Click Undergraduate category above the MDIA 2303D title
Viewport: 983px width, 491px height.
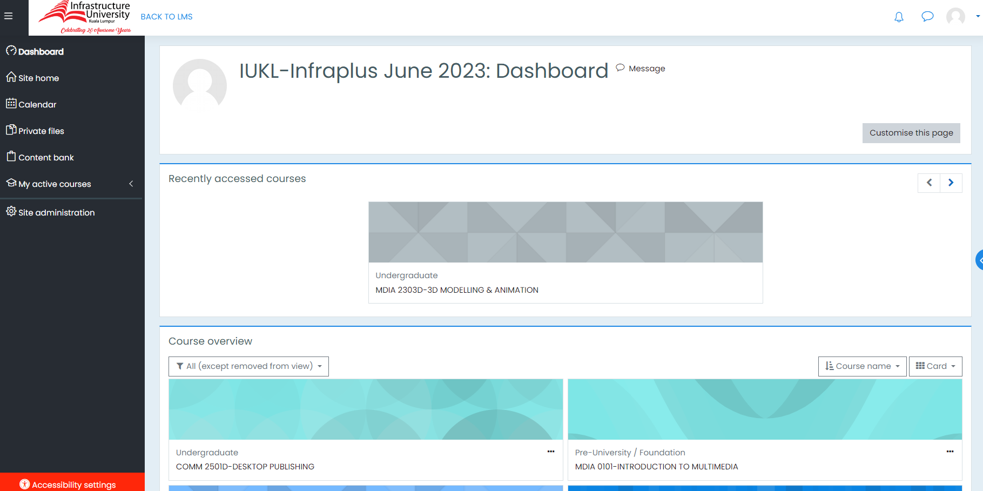(x=407, y=275)
